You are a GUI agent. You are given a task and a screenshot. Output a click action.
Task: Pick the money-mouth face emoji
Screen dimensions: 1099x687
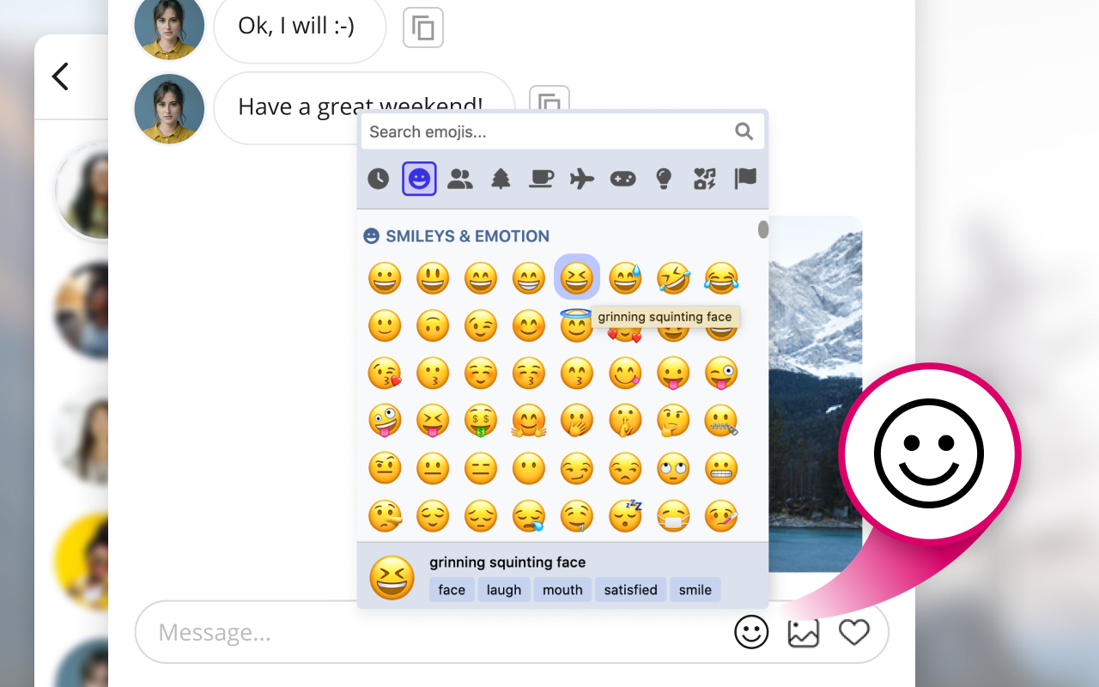tap(481, 421)
